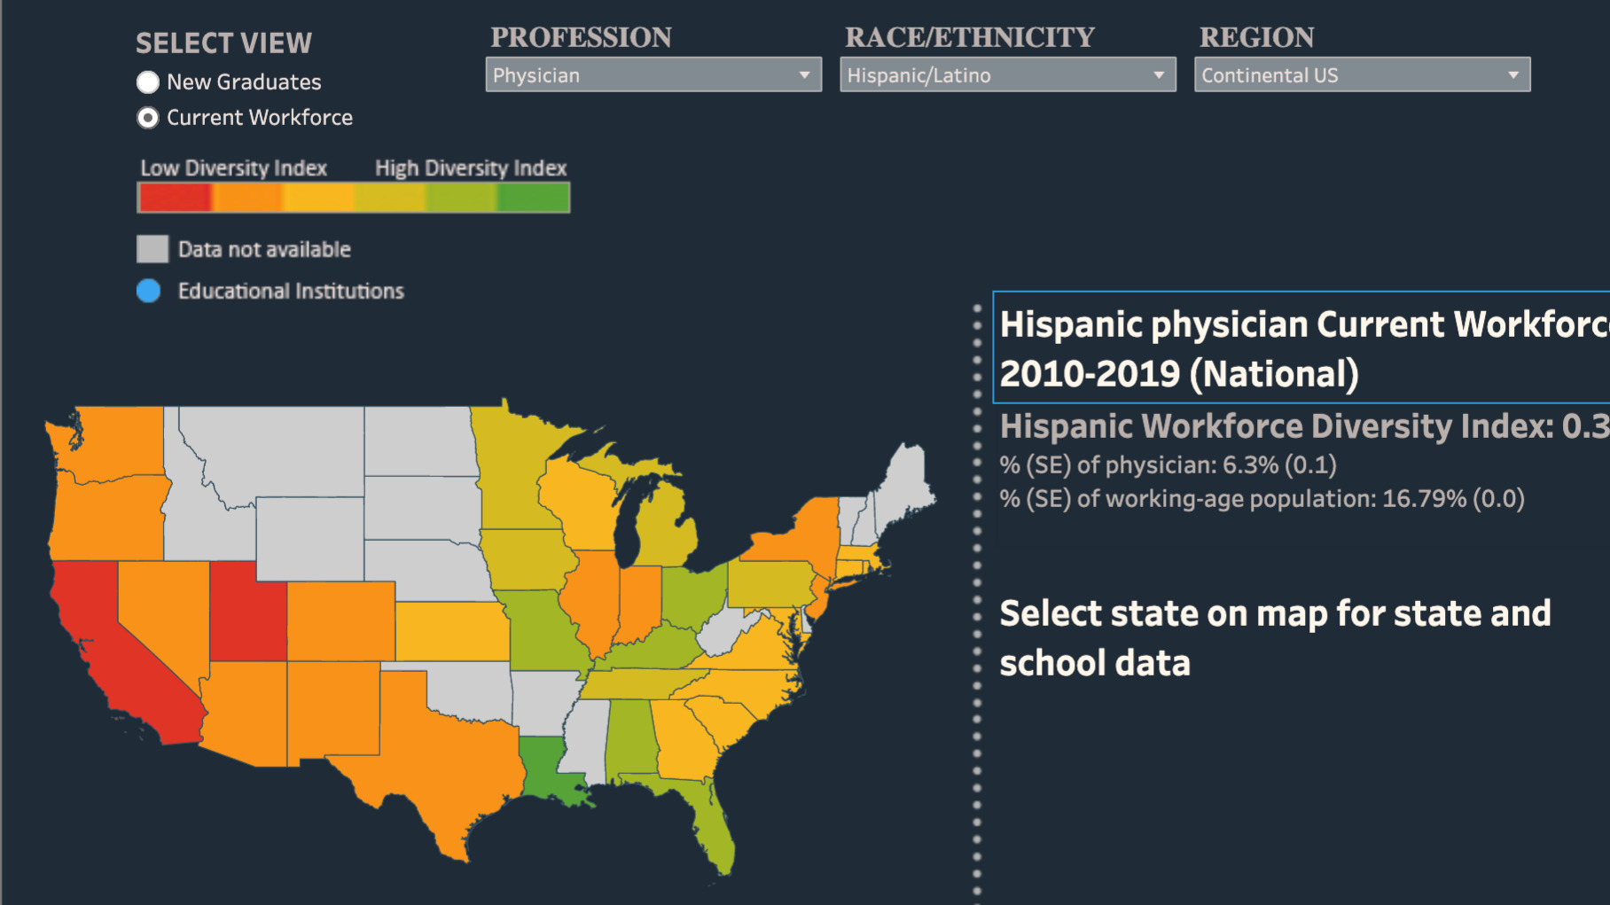Click the red low diversity color swatch
Screen dimensions: 1610x905
175,198
